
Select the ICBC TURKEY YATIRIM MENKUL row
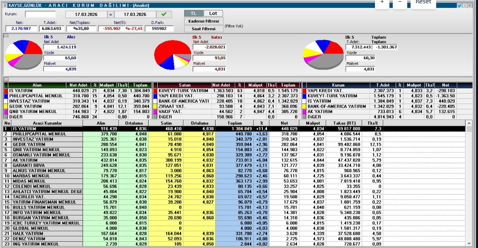pyautogui.click(x=234, y=223)
